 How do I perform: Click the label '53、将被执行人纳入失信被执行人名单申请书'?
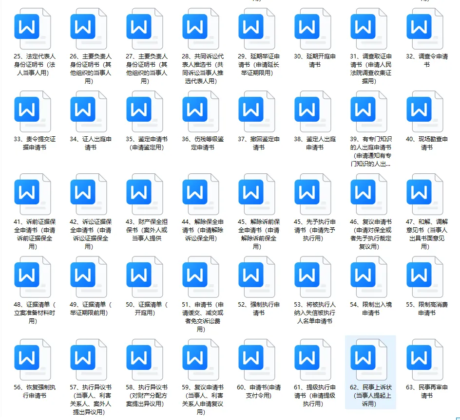tap(315, 312)
